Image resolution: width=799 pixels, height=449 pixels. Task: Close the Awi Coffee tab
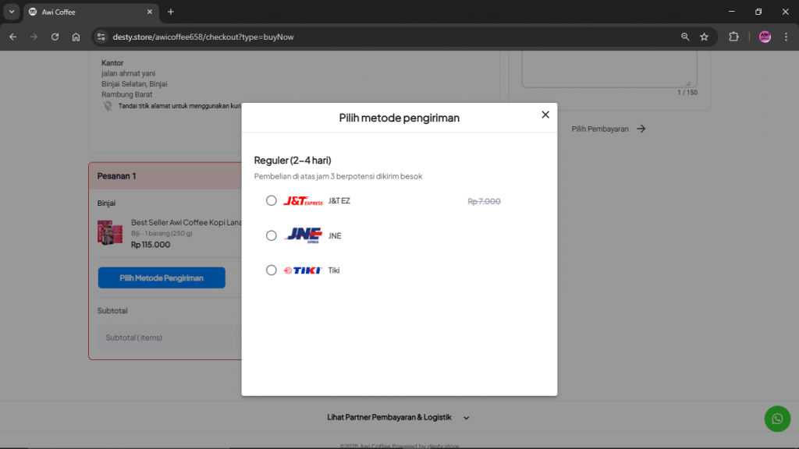coord(149,12)
